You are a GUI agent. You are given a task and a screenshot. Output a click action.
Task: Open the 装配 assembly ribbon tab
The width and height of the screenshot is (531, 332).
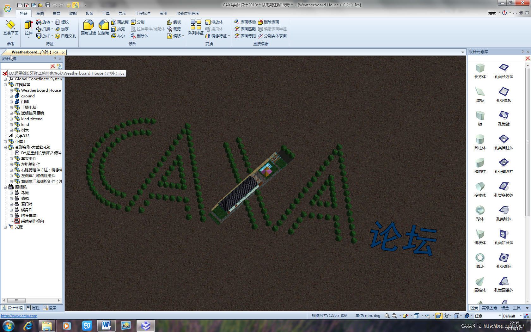(73, 13)
